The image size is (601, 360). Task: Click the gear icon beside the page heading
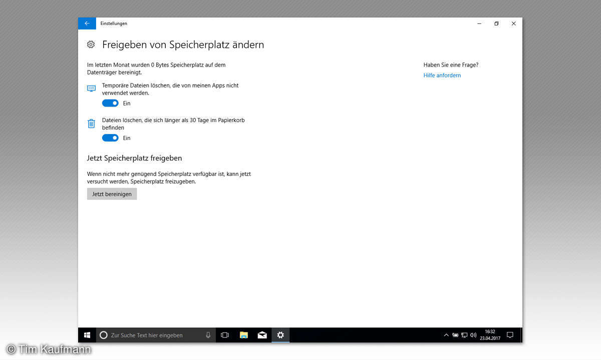tap(91, 44)
